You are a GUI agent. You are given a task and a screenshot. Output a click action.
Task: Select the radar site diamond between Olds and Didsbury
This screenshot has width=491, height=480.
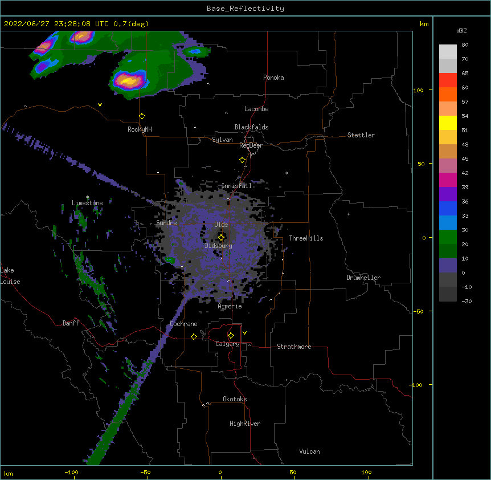click(221, 238)
